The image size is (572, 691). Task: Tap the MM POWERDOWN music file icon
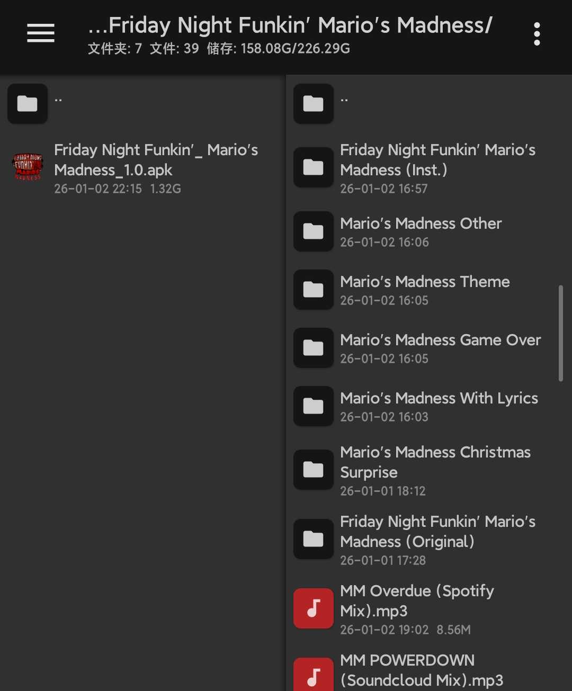[314, 675]
